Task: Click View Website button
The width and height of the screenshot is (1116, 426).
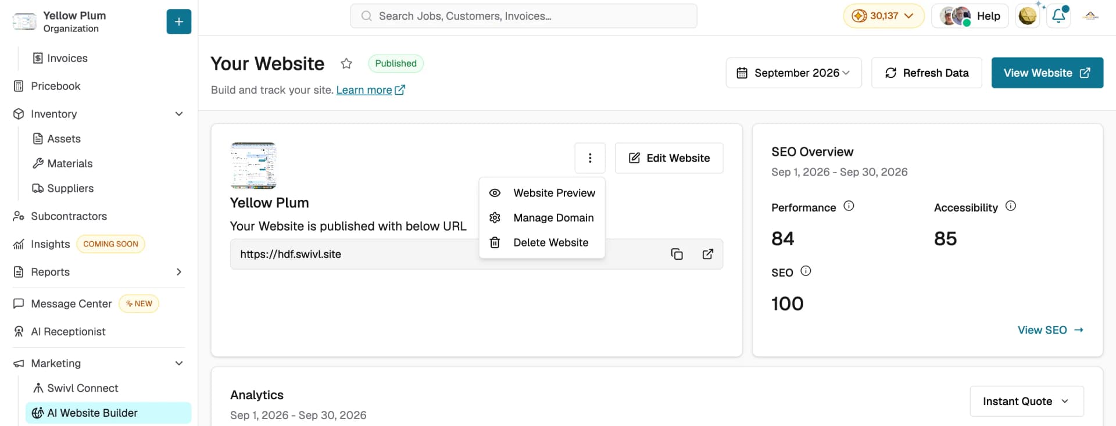Action: pyautogui.click(x=1047, y=73)
